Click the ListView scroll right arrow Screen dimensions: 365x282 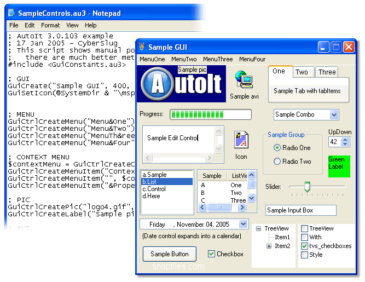pyautogui.click(x=242, y=207)
